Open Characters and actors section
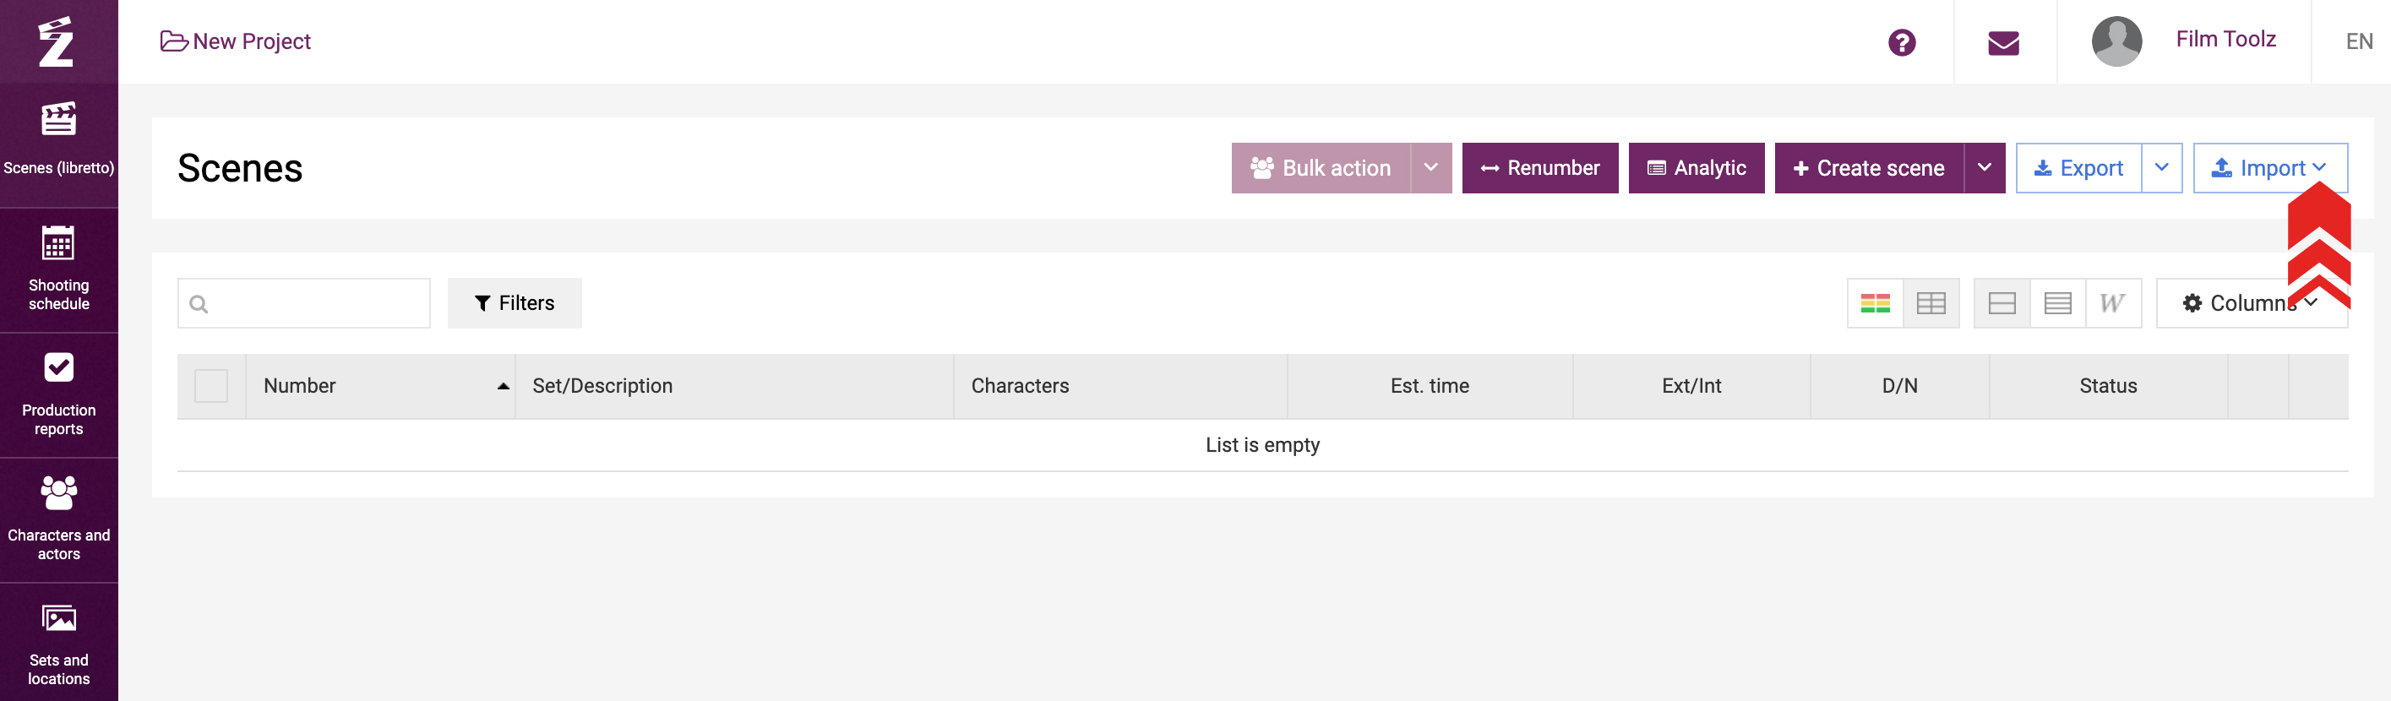Screen dimensions: 2391x701 point(58,519)
